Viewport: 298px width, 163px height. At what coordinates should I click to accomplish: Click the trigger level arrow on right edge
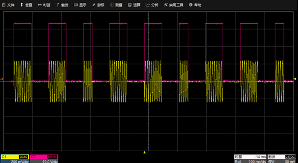295,79
